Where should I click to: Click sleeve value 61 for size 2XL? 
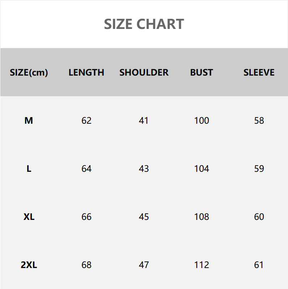click(x=259, y=265)
